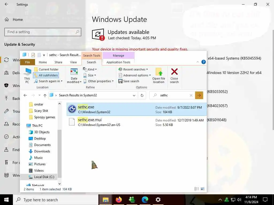Click the Explorer help question mark icon

point(203,62)
